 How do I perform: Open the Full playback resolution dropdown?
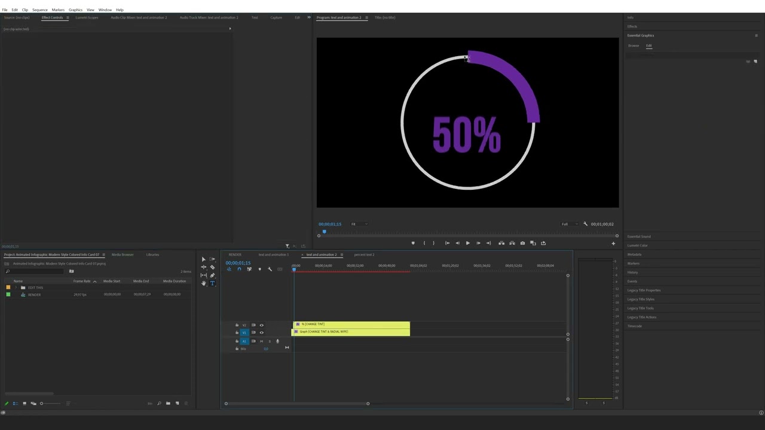(x=569, y=224)
